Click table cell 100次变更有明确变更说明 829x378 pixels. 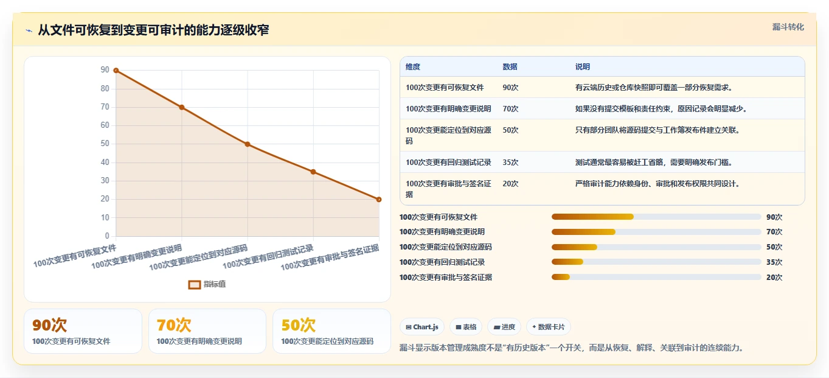448,109
